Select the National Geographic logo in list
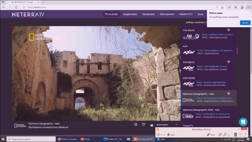The height and width of the screenshot is (142, 252). (x=188, y=100)
